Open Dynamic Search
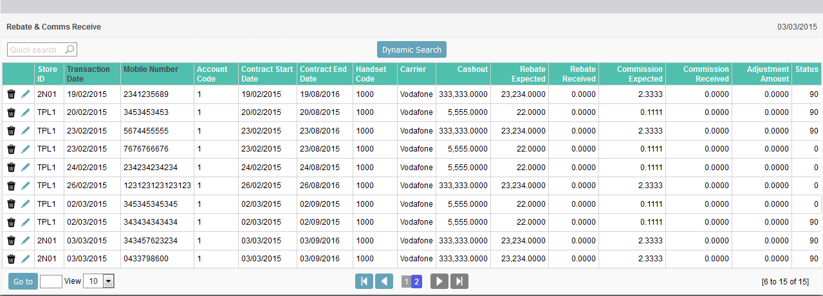The width and height of the screenshot is (823, 296). pos(411,49)
